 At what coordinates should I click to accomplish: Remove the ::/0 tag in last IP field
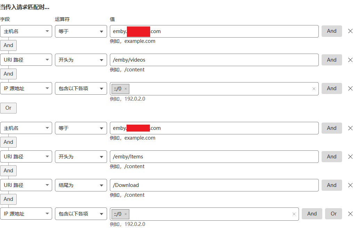[126, 214]
